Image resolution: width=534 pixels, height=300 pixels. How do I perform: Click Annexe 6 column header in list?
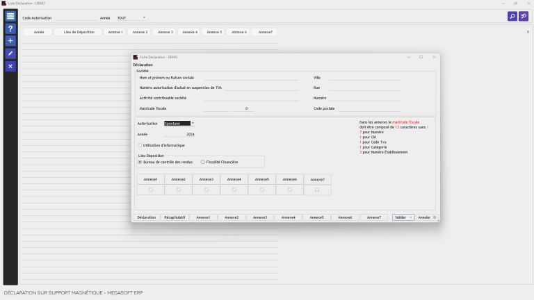[x=239, y=32]
